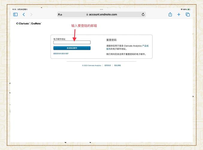Add a new tab with plus icon
This screenshot has width=203, height=150.
[x=179, y=14]
